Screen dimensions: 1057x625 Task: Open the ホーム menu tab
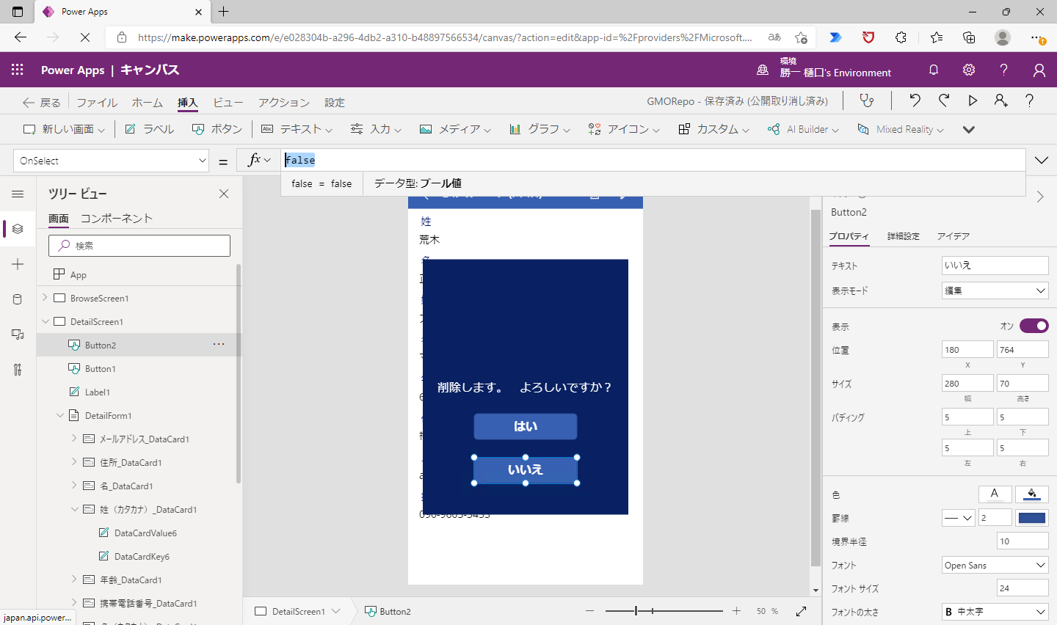click(148, 102)
